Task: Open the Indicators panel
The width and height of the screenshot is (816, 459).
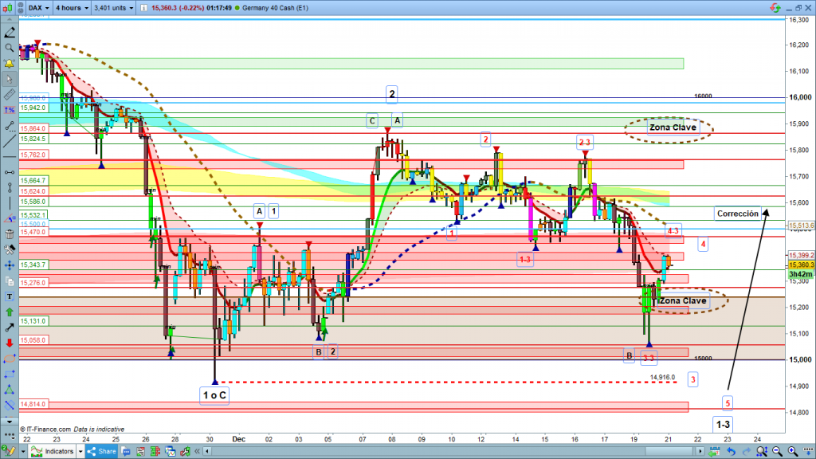Action: click(61, 452)
